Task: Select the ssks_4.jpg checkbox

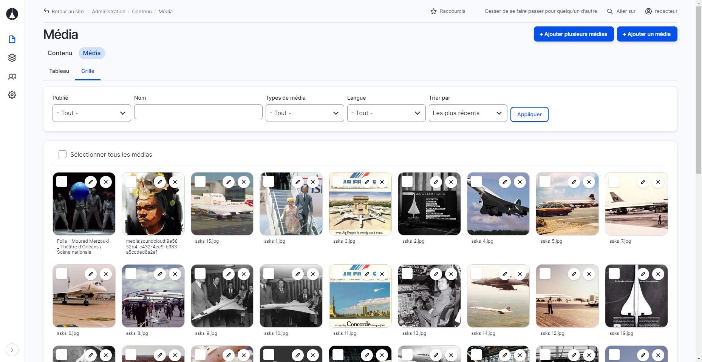Action: 476,182
